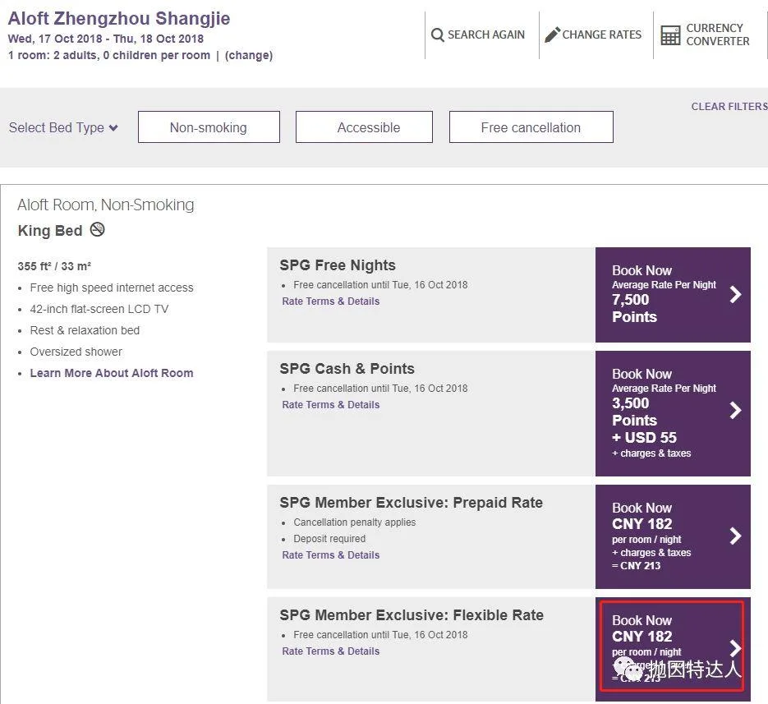Expand the Select Bed Type dropdown
Screen dimensions: 768x704
[x=63, y=127]
